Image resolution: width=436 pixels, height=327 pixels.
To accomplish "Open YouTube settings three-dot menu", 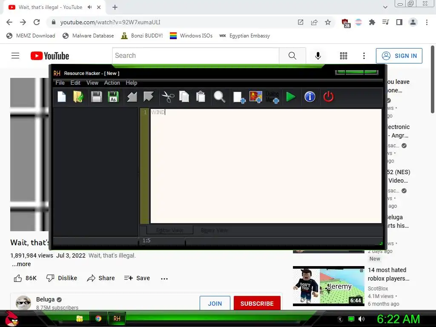I will point(364,56).
